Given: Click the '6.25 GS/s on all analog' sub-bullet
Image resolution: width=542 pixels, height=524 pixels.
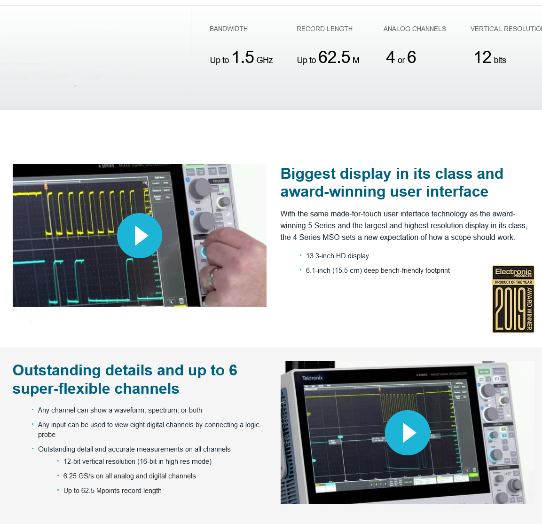Looking at the screenshot, I should click(x=130, y=476).
